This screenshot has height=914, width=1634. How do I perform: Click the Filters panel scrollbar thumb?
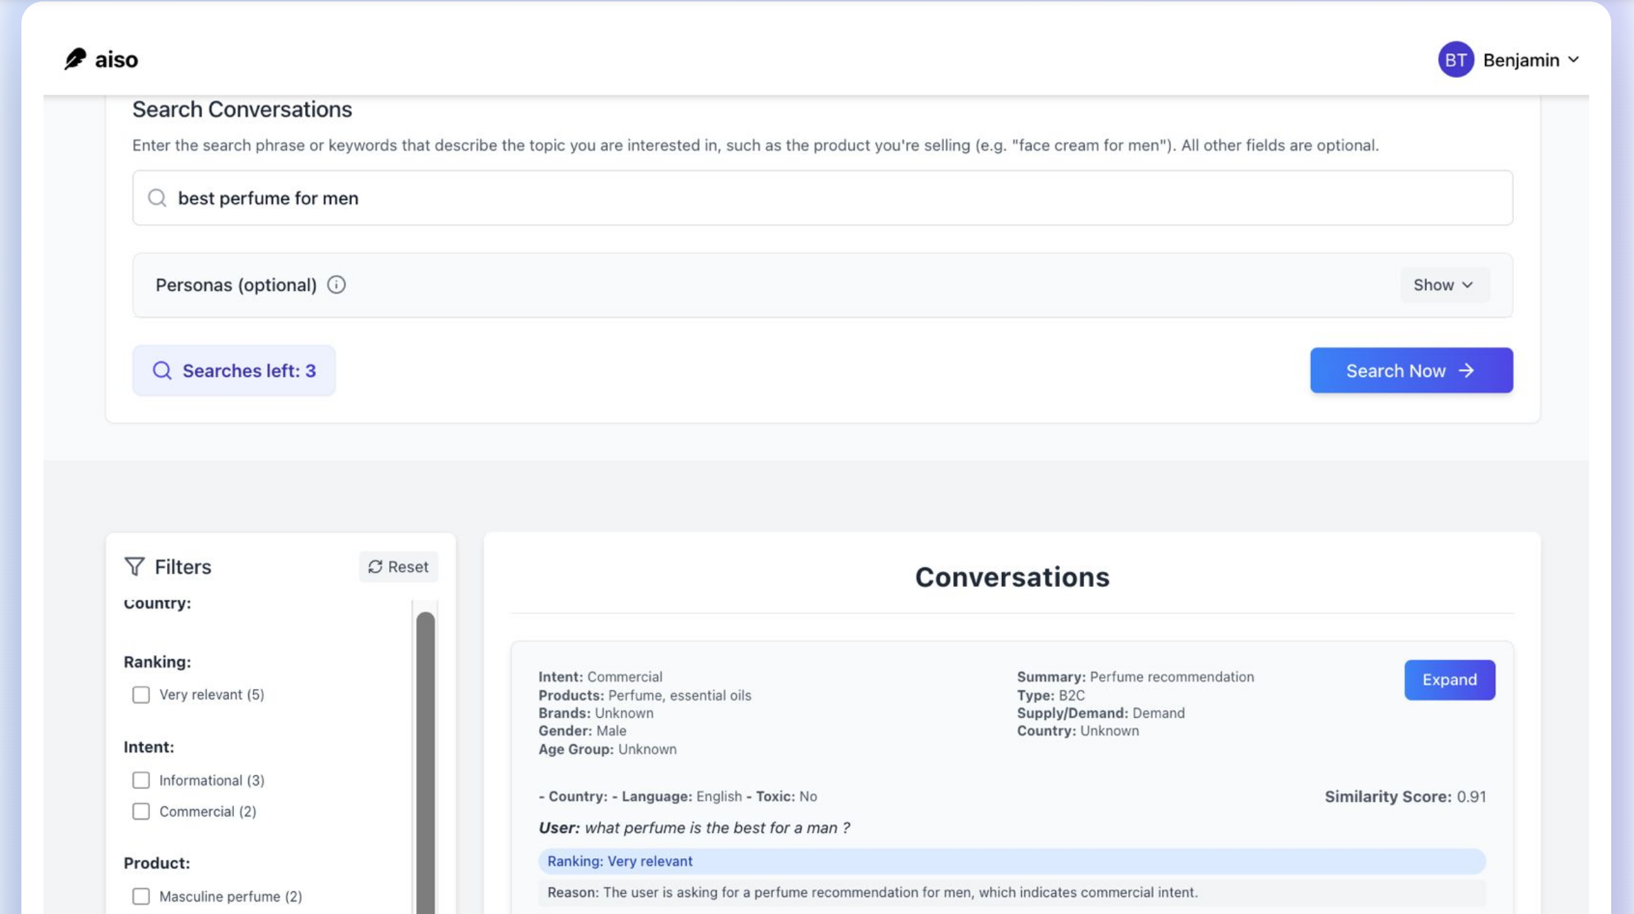pos(426,759)
